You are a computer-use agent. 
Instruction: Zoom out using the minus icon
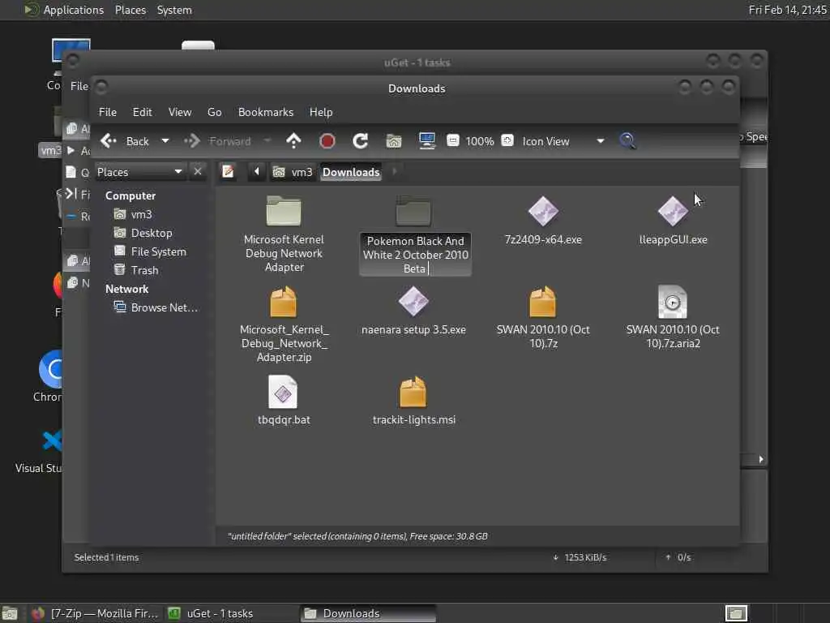pyautogui.click(x=453, y=140)
